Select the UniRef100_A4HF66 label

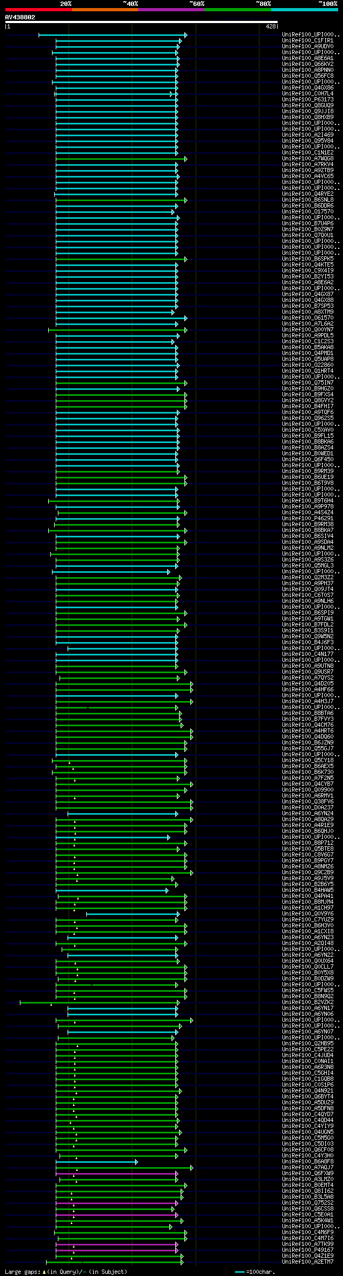point(308,689)
